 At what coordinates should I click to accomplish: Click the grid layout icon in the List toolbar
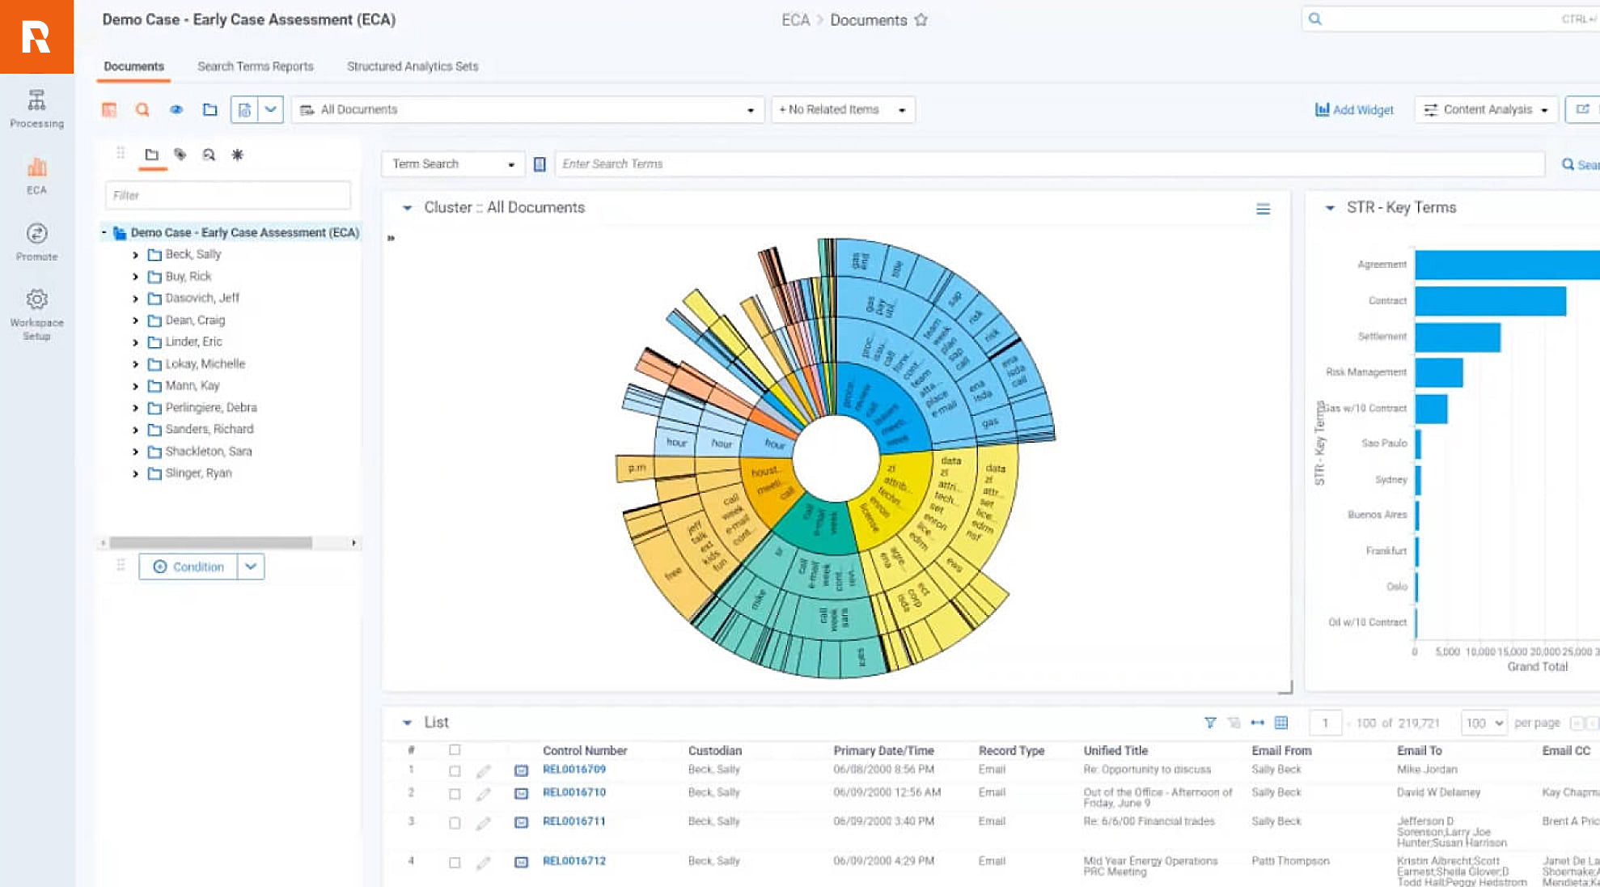coord(1280,723)
